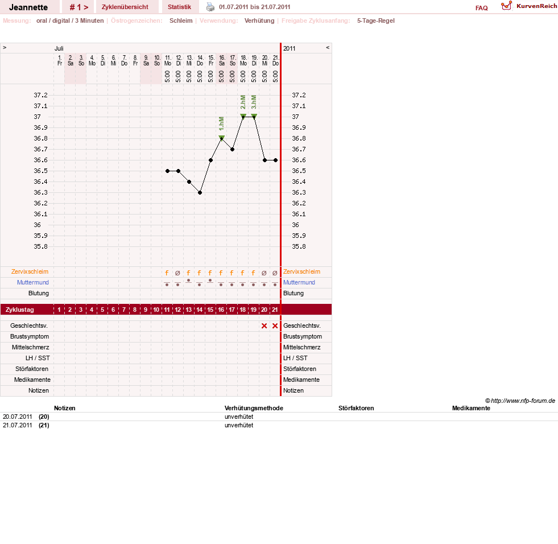The width and height of the screenshot is (558, 544).
Task: Click the temperature point on day 21 (36.6)
Action: [x=275, y=160]
